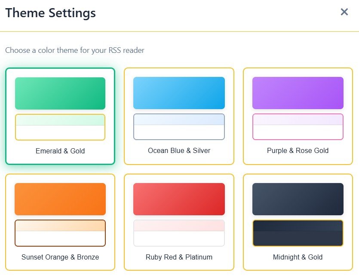Select the pink-bordered Purple preview box
The image size is (359, 278).
click(x=298, y=127)
